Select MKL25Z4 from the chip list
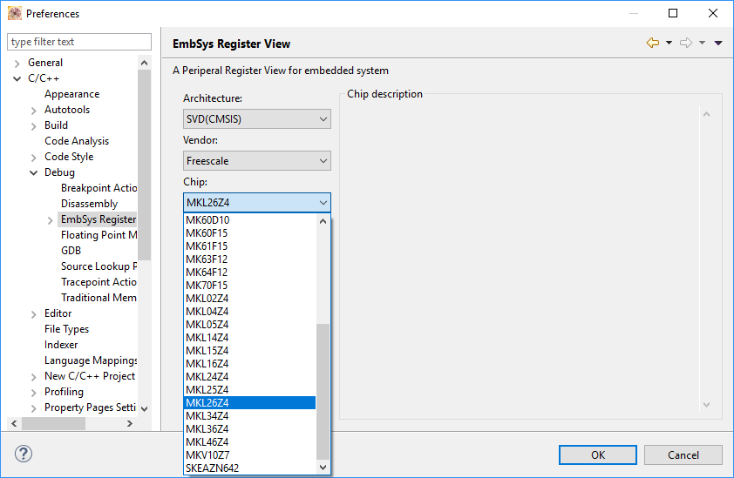 [x=207, y=390]
